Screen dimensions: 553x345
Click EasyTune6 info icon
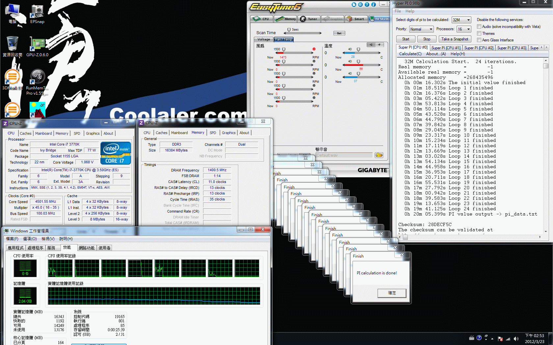coord(374,5)
